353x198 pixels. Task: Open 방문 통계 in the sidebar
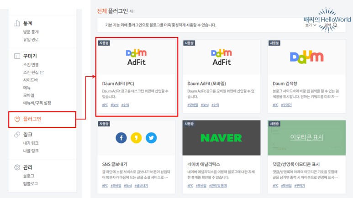pyautogui.click(x=31, y=32)
